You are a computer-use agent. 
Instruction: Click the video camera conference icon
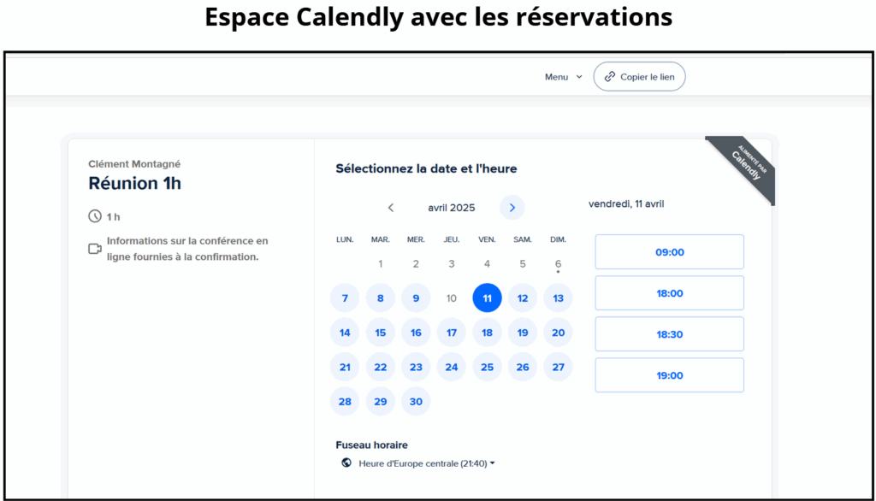click(x=95, y=249)
